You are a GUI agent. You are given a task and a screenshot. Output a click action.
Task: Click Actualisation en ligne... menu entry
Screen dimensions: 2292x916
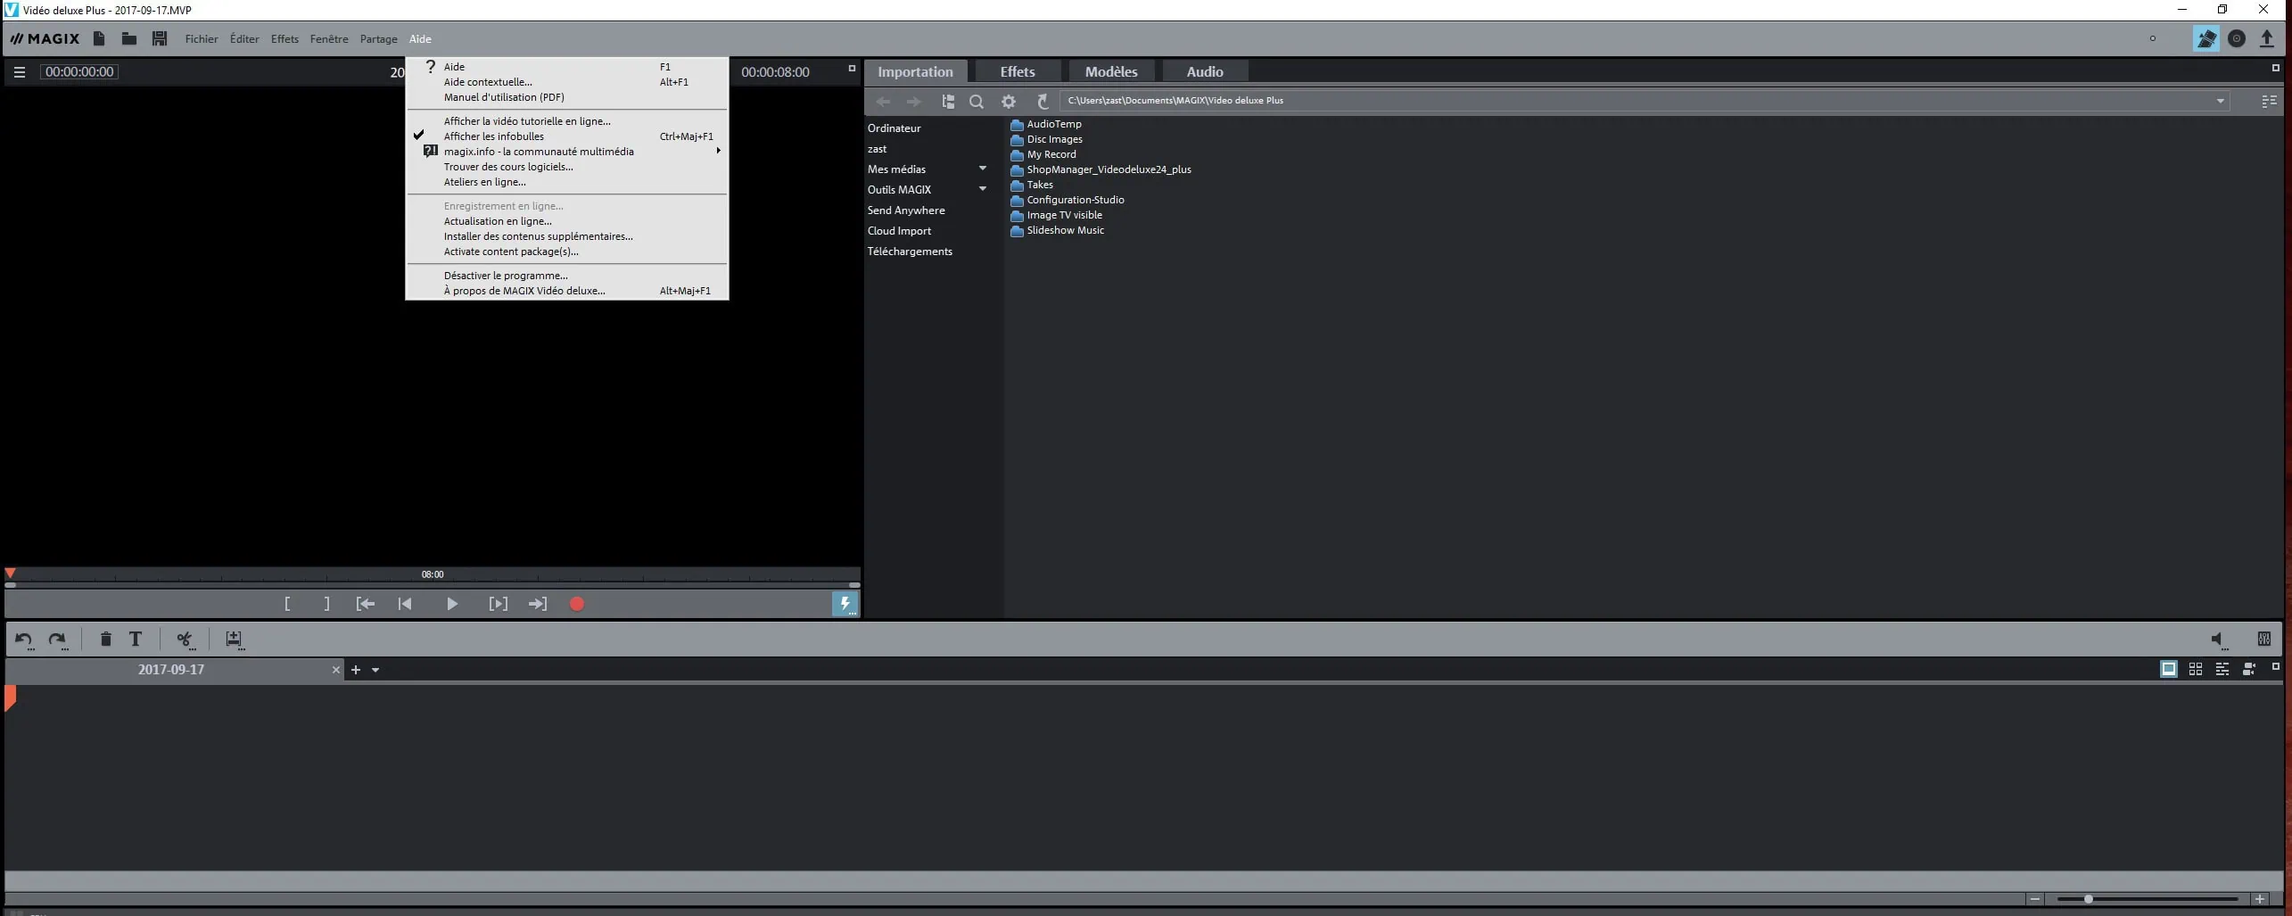(498, 221)
